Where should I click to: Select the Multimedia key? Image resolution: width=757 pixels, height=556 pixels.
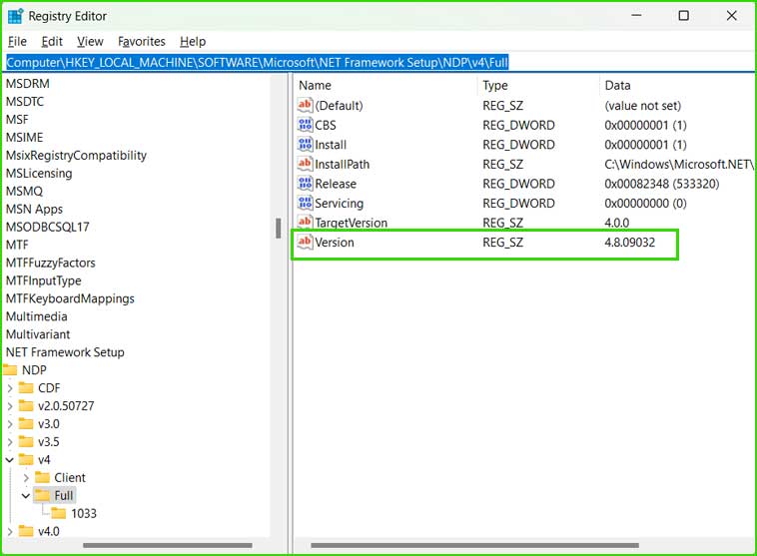(36, 316)
